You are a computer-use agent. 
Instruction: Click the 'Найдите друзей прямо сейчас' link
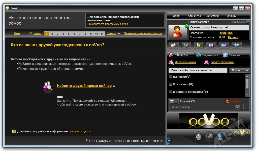pyautogui.click(x=84, y=86)
